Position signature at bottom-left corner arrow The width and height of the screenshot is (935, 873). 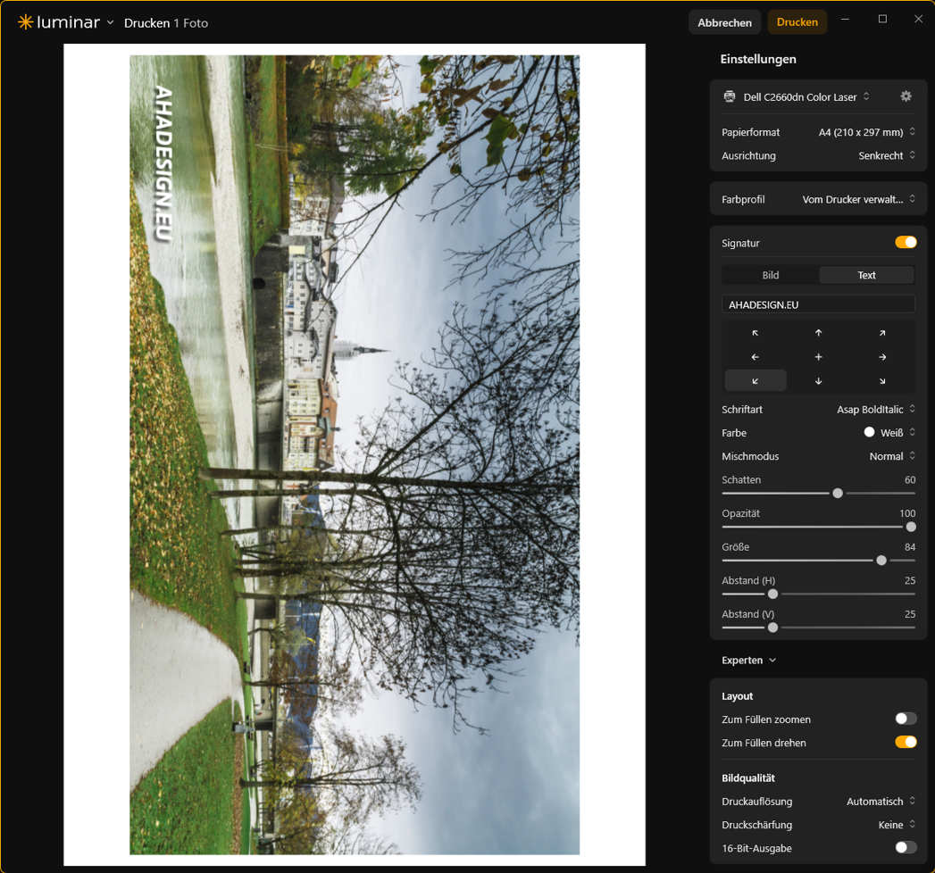point(755,381)
